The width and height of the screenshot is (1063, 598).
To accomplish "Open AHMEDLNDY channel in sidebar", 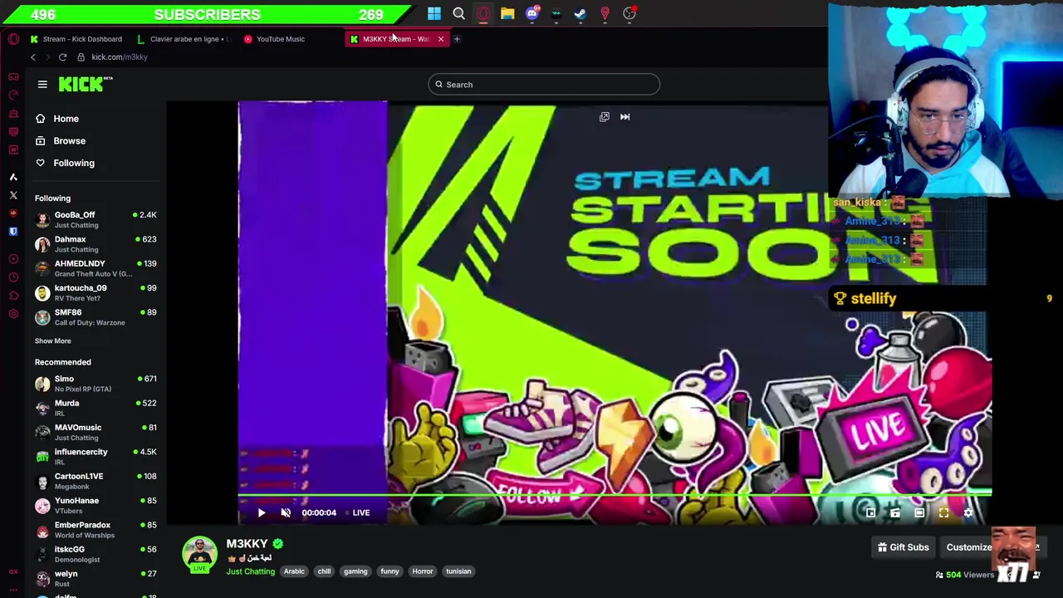I will click(x=96, y=268).
